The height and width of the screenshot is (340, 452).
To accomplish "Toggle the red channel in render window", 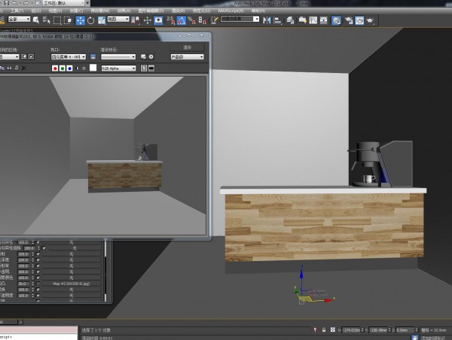I will click(x=55, y=68).
